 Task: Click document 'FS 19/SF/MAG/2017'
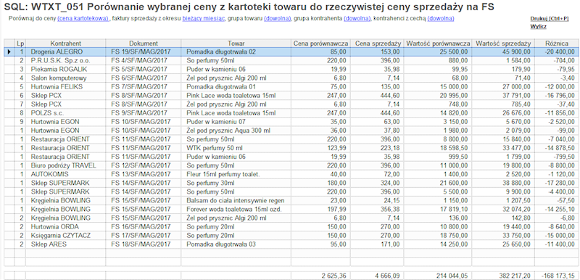(x=144, y=52)
